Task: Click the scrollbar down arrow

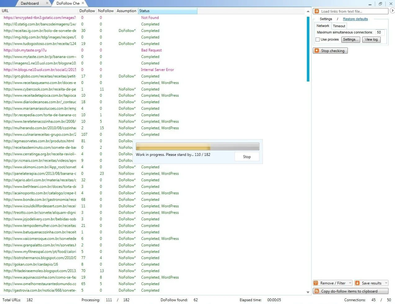Action: (x=308, y=292)
